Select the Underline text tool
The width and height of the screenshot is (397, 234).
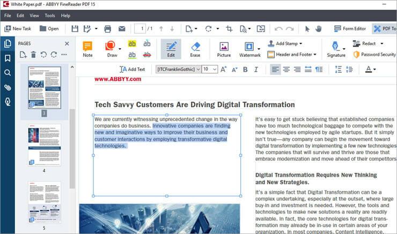tap(132, 55)
